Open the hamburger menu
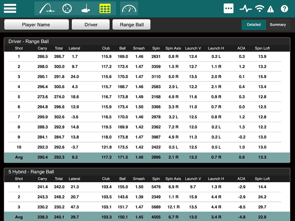 (x=10, y=9)
